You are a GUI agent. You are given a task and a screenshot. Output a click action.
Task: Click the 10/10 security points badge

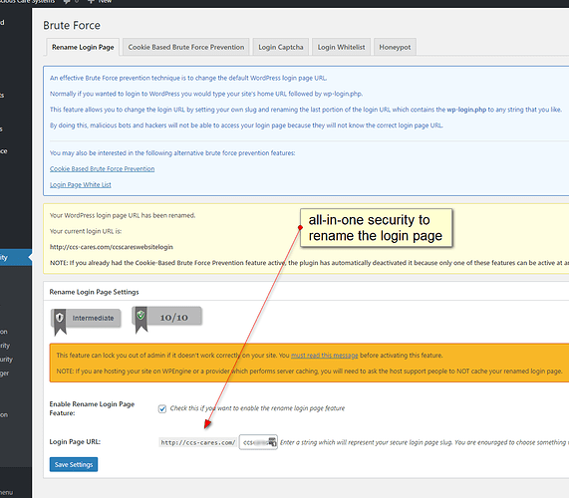pyautogui.click(x=167, y=319)
